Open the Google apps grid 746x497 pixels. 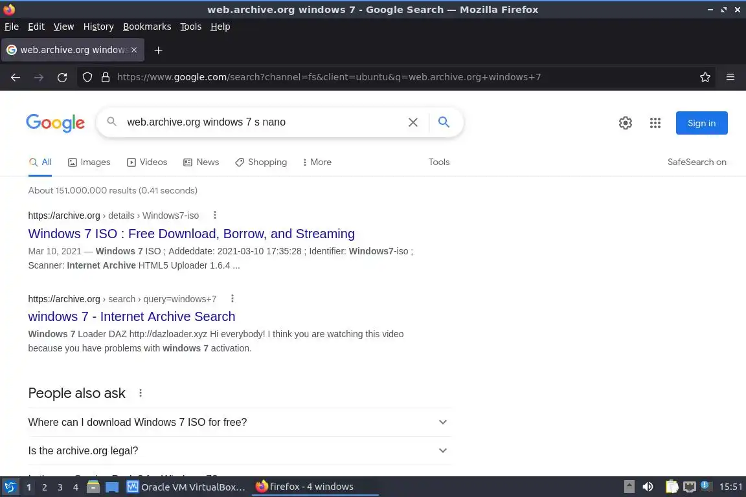tap(655, 123)
